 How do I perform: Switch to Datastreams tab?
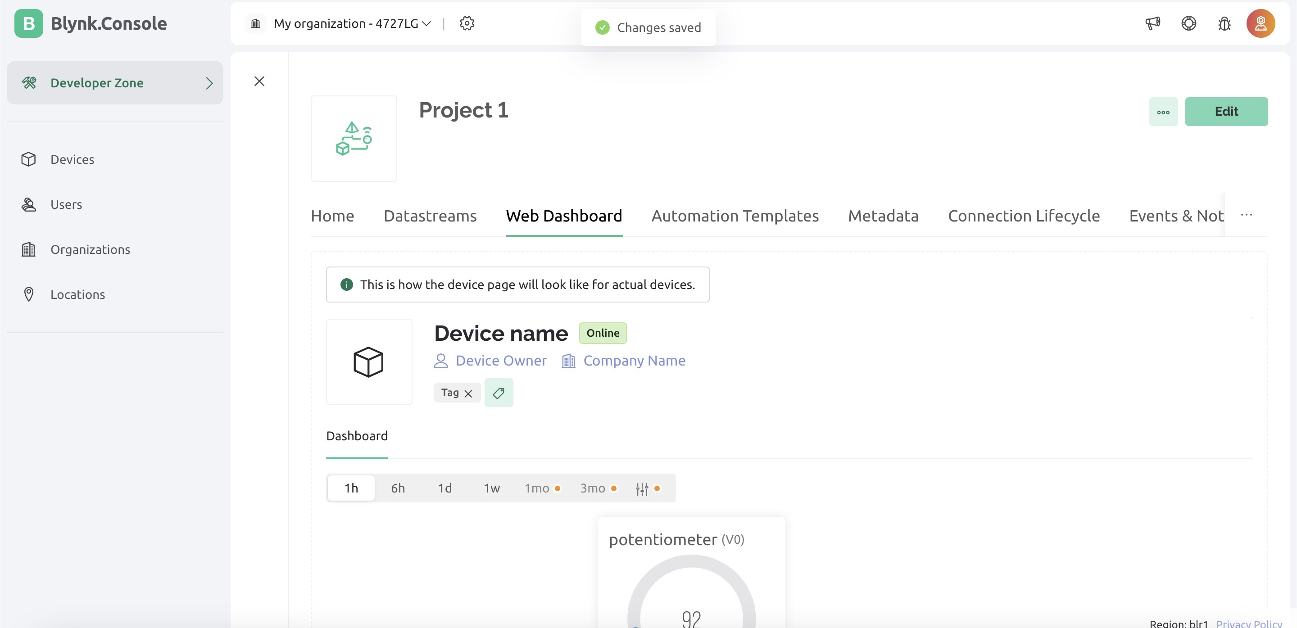(x=430, y=216)
